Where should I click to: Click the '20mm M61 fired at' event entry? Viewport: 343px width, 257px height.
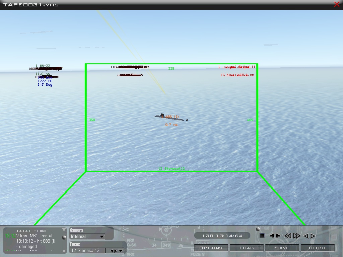(35, 236)
